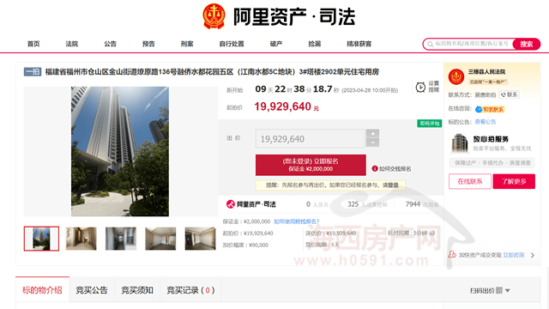Viewport: 549px width, 309px height.
Task: Switch to the 竞买公告 tab
Action: [x=92, y=290]
